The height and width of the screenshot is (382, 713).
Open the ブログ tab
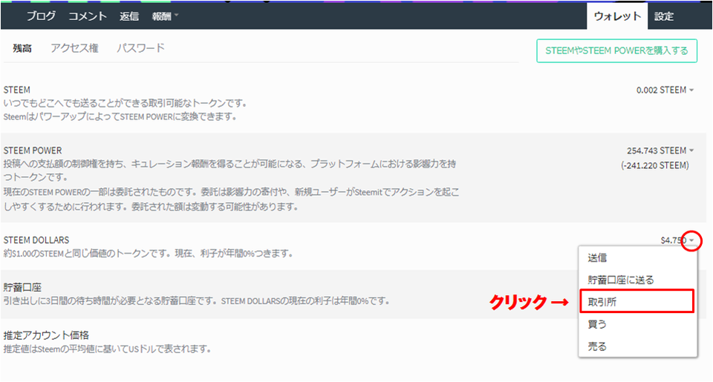point(41,16)
